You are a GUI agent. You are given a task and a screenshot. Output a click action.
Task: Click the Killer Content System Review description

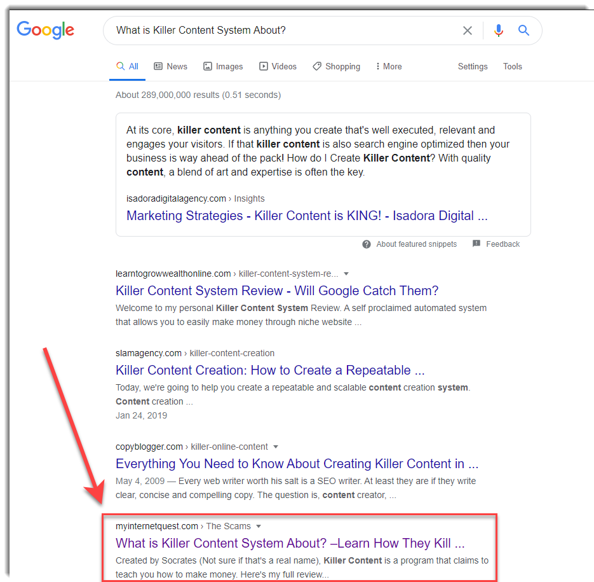[x=301, y=315]
